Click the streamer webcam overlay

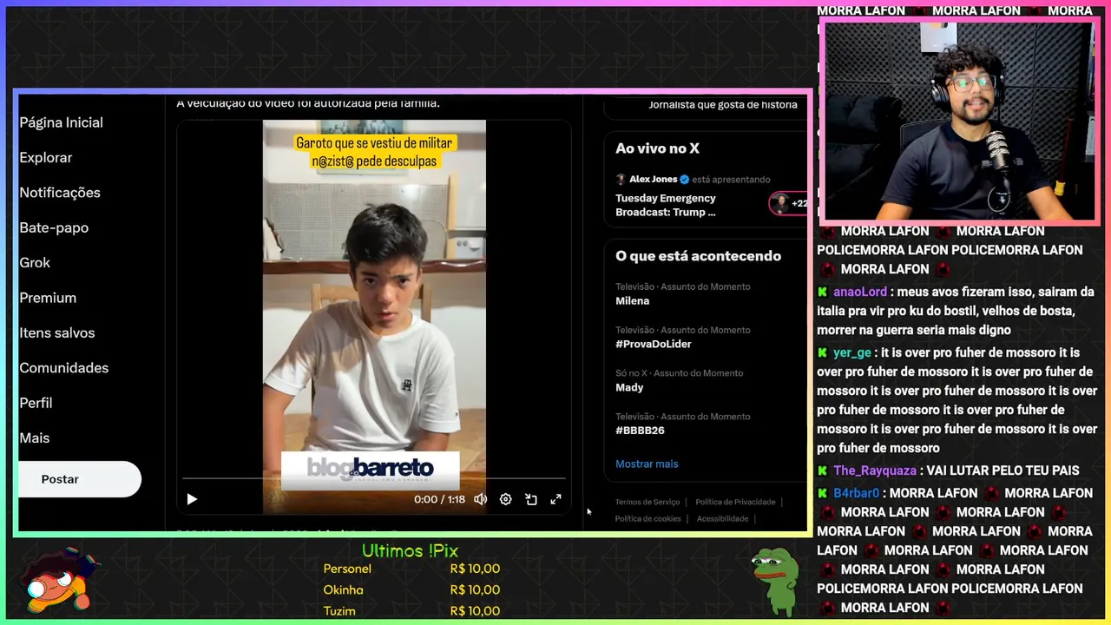tap(960, 121)
